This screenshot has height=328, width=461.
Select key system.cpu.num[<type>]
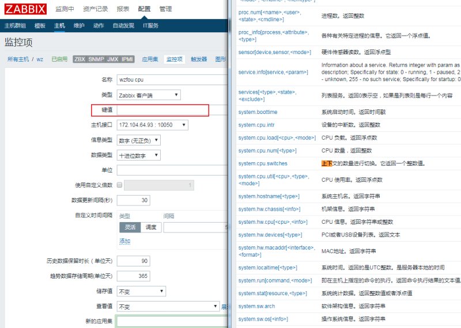point(267,151)
